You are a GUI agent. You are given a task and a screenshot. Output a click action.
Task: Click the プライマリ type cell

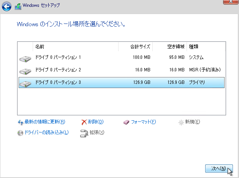(197, 82)
